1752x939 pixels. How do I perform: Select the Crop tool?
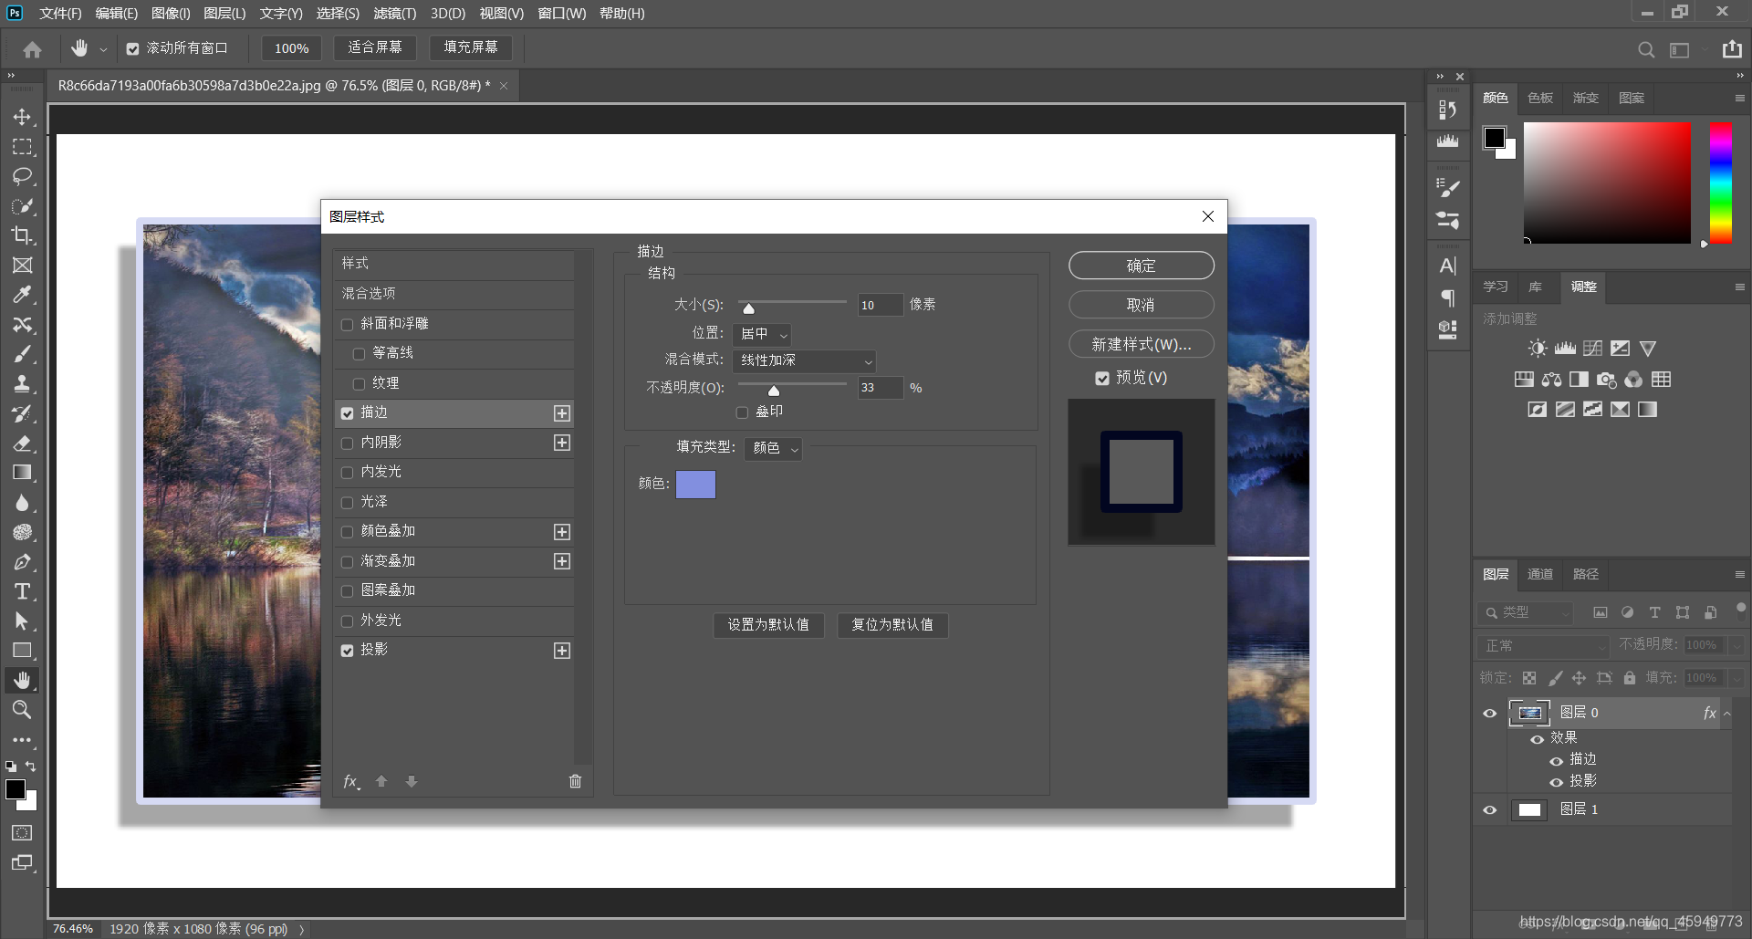tap(22, 235)
